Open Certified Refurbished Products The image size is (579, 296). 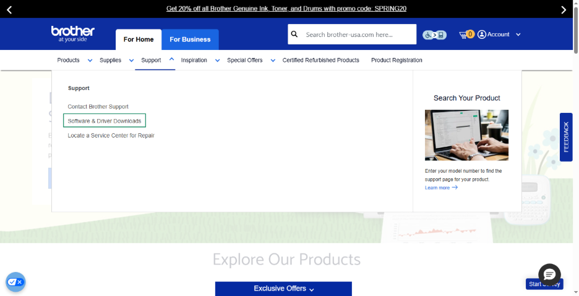(321, 60)
